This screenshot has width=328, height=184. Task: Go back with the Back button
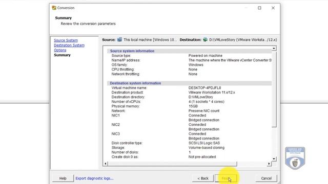pos(203,178)
